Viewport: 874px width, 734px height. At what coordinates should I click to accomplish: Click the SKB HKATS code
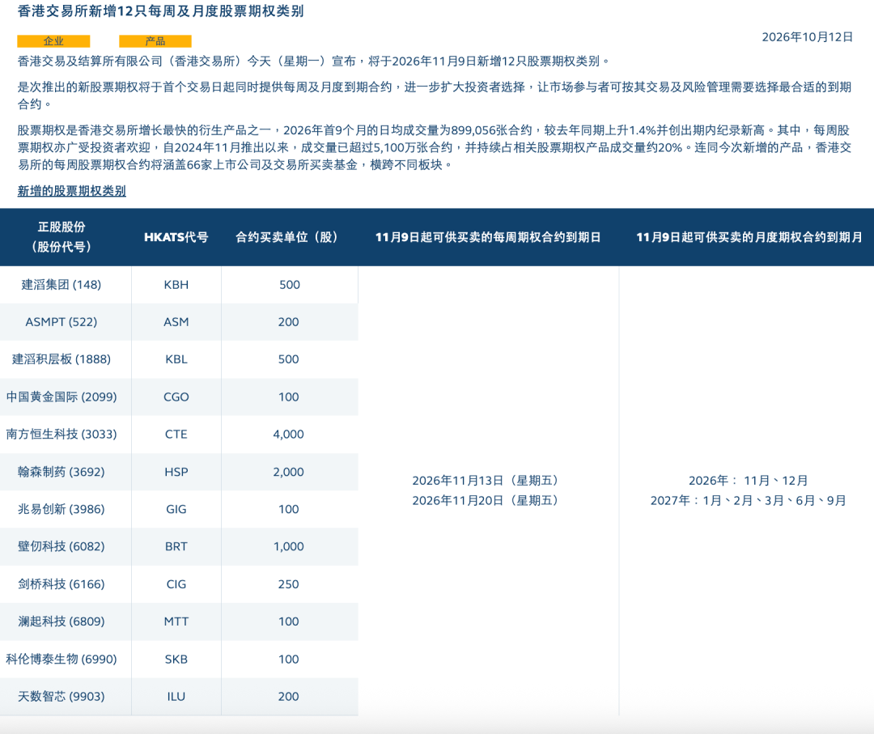click(x=176, y=660)
